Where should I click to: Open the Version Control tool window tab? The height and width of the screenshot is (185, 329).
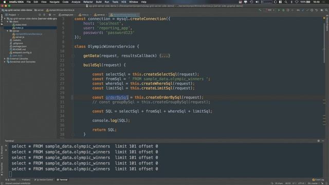pyautogui.click(x=44, y=180)
